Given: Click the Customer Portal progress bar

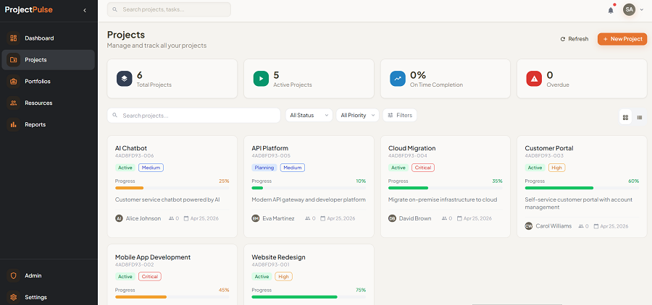Looking at the screenshot, I should (x=582, y=188).
